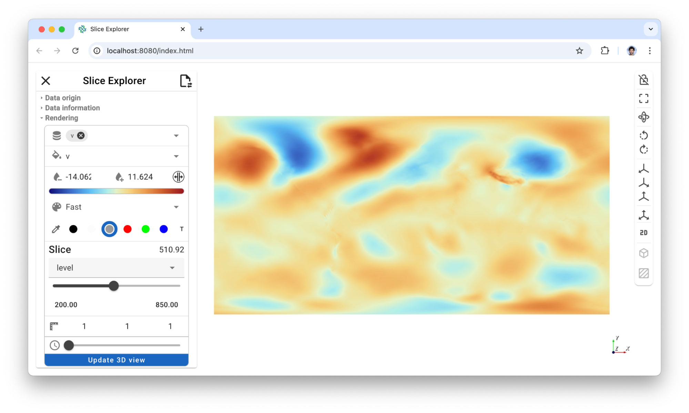Expand the Data information section
The width and height of the screenshot is (689, 413).
pyautogui.click(x=72, y=108)
